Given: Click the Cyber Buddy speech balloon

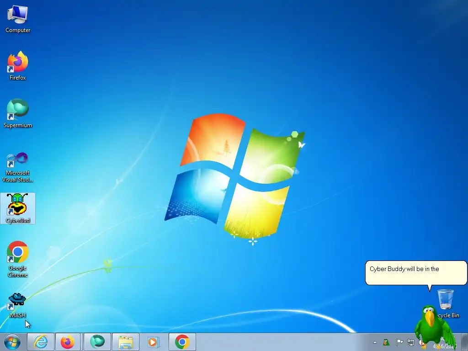Looking at the screenshot, I should pos(416,273).
